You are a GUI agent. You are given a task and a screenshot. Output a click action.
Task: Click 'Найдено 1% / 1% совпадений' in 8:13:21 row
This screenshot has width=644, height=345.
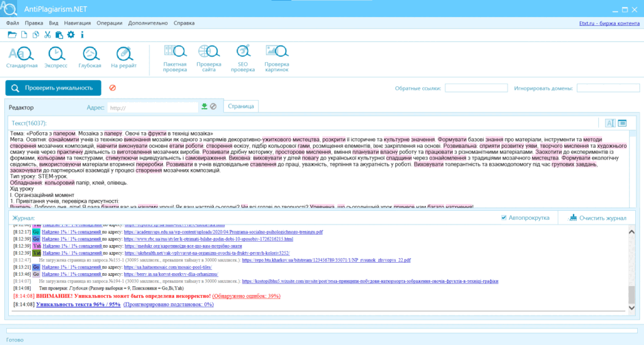[71, 267]
